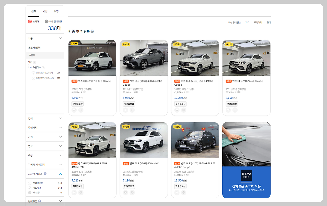
Task: Open the 신차같은 중고차 모음 banner
Action: (x=246, y=160)
